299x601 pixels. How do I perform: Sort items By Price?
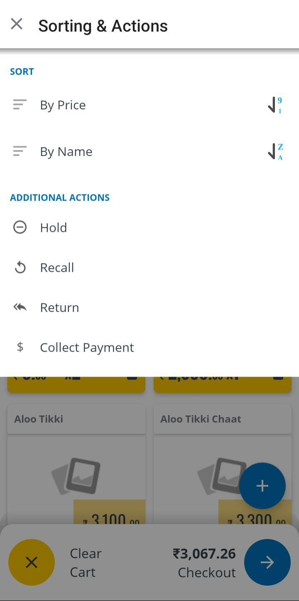point(63,105)
